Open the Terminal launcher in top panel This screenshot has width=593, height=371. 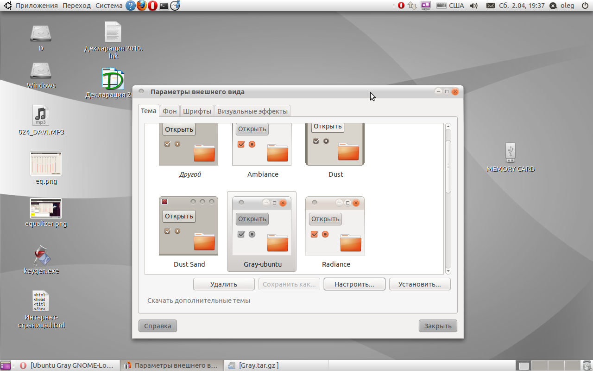(x=164, y=6)
